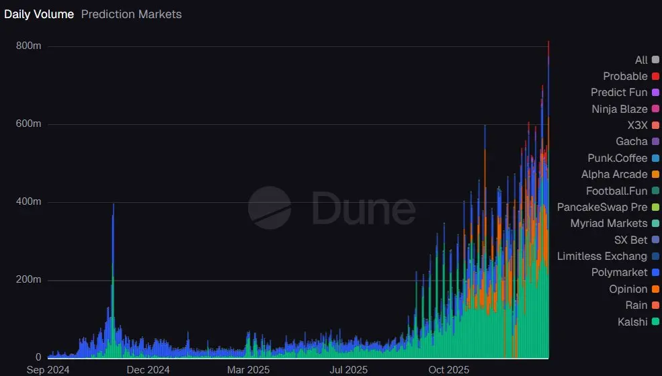Click the 200m y-axis label

tap(29, 279)
